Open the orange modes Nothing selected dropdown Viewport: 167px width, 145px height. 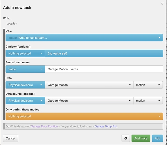click(84, 116)
